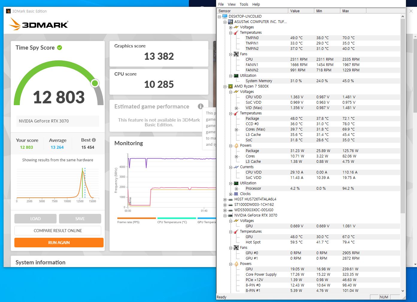Click the CPU chip icon beside AMD Ryzen 7 5800X
The height and width of the screenshot is (302, 417).
click(x=231, y=86)
